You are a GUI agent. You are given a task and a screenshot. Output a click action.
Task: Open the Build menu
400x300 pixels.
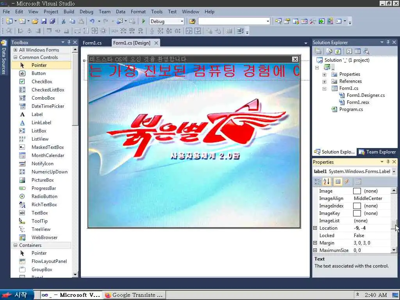point(69,12)
